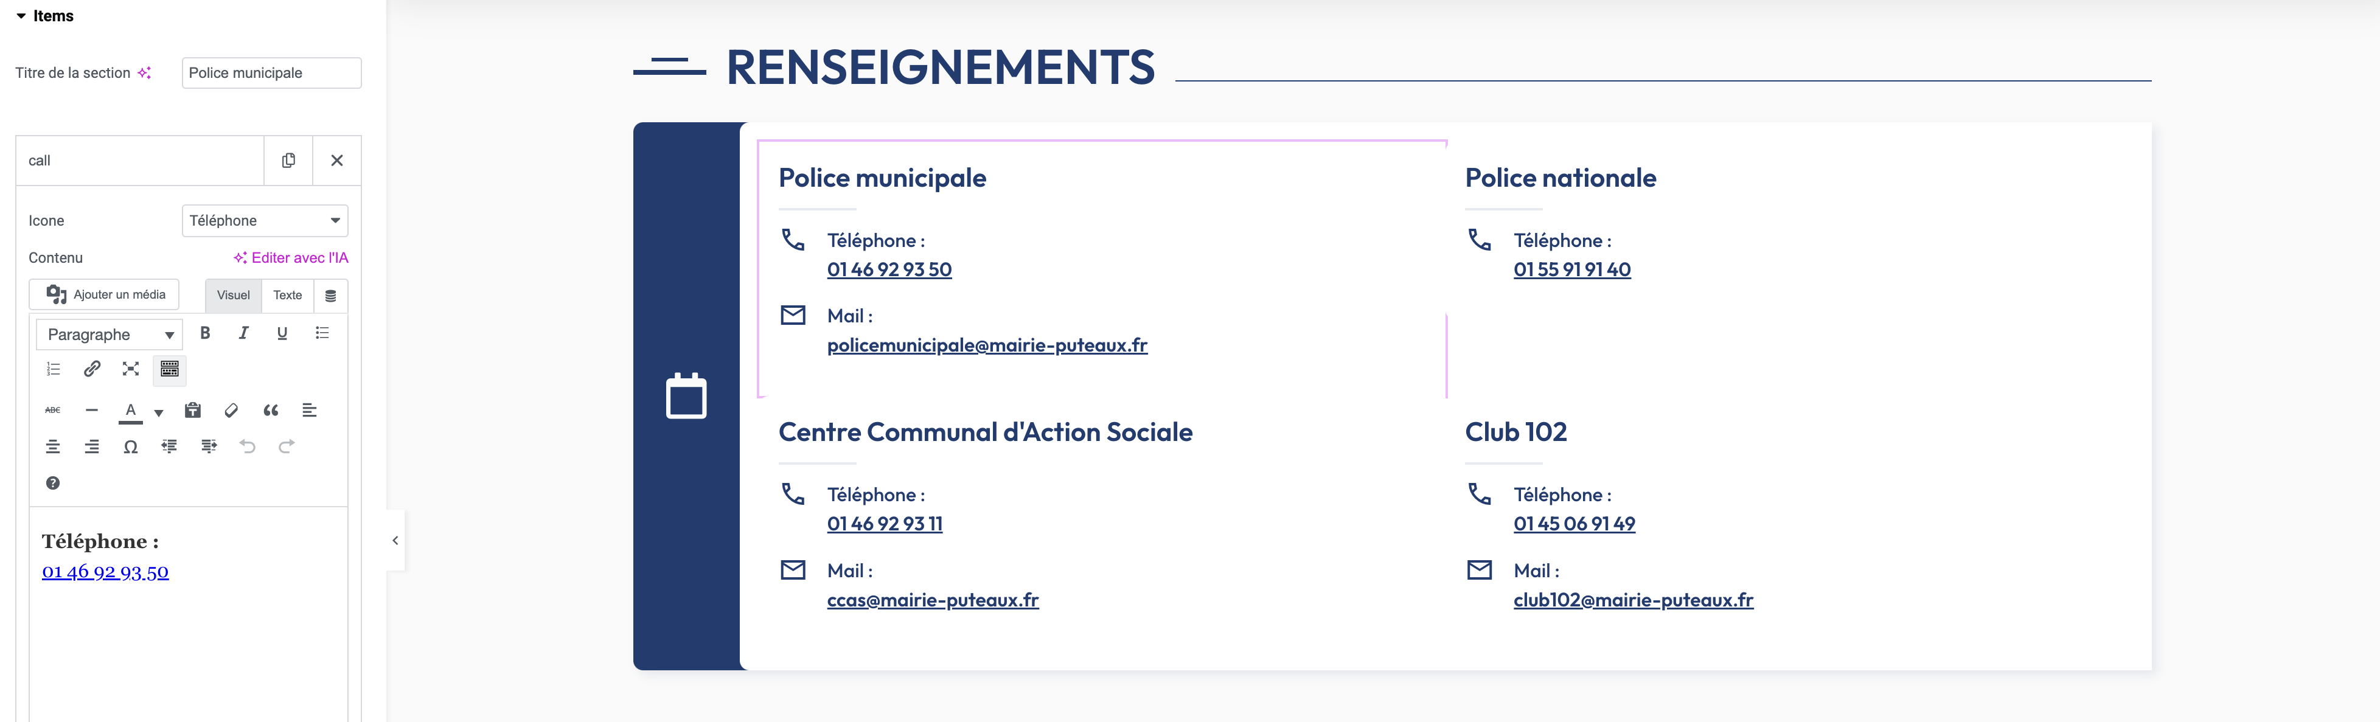Viewport: 2380px width, 722px height.
Task: Click the Titre de la section field
Action: (271, 73)
